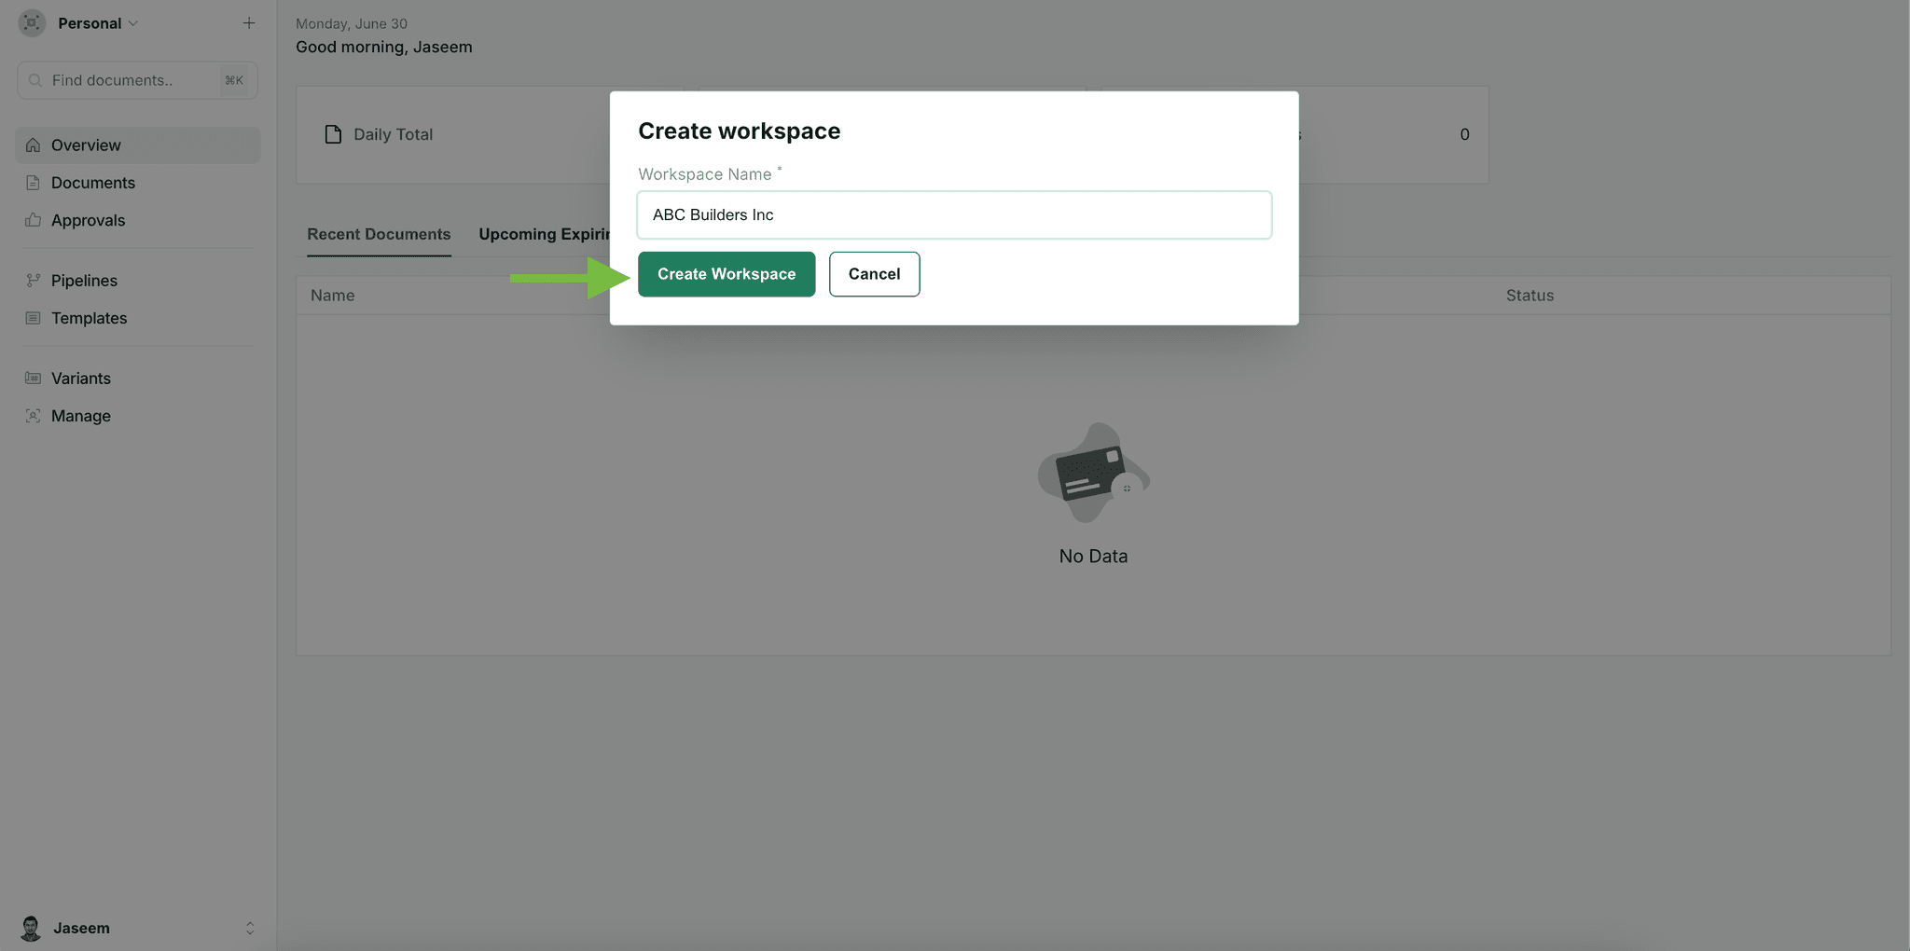Screen dimensions: 1910x951
Task: Click Jaseem's profile picture at the bottom
Action: [x=29, y=928]
